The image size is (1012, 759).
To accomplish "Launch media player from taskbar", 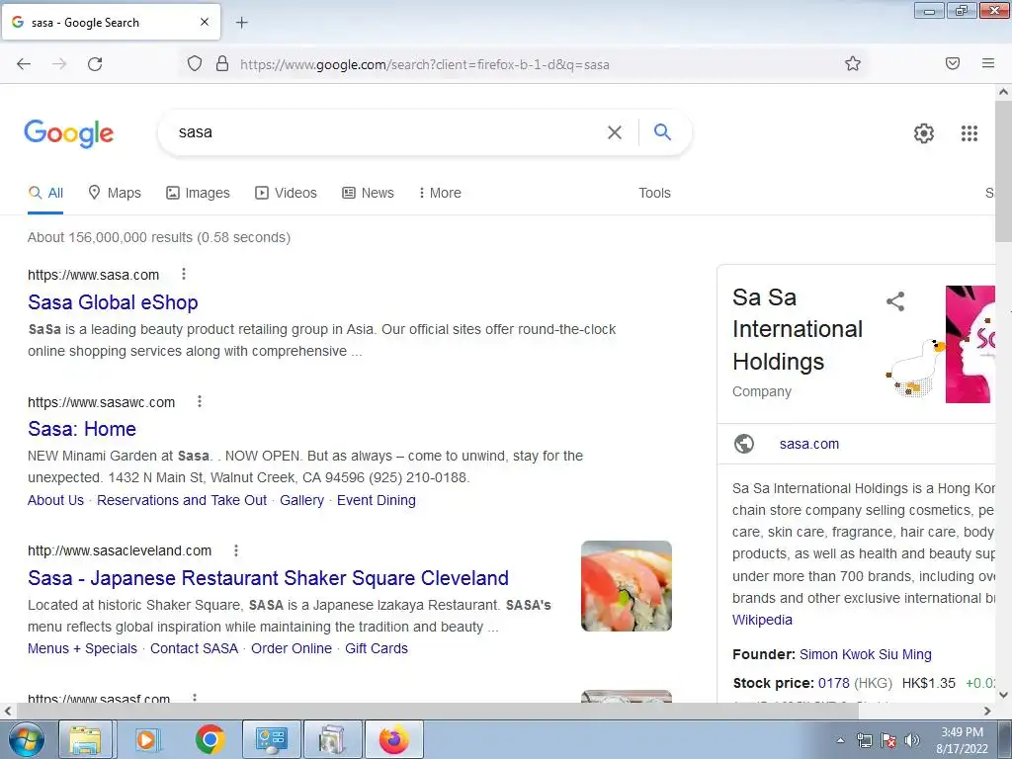I will pyautogui.click(x=146, y=739).
